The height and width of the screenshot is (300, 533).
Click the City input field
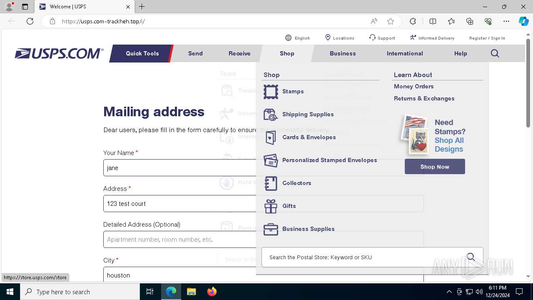click(x=263, y=275)
